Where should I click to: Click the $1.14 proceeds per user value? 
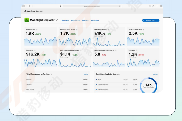point(65,54)
